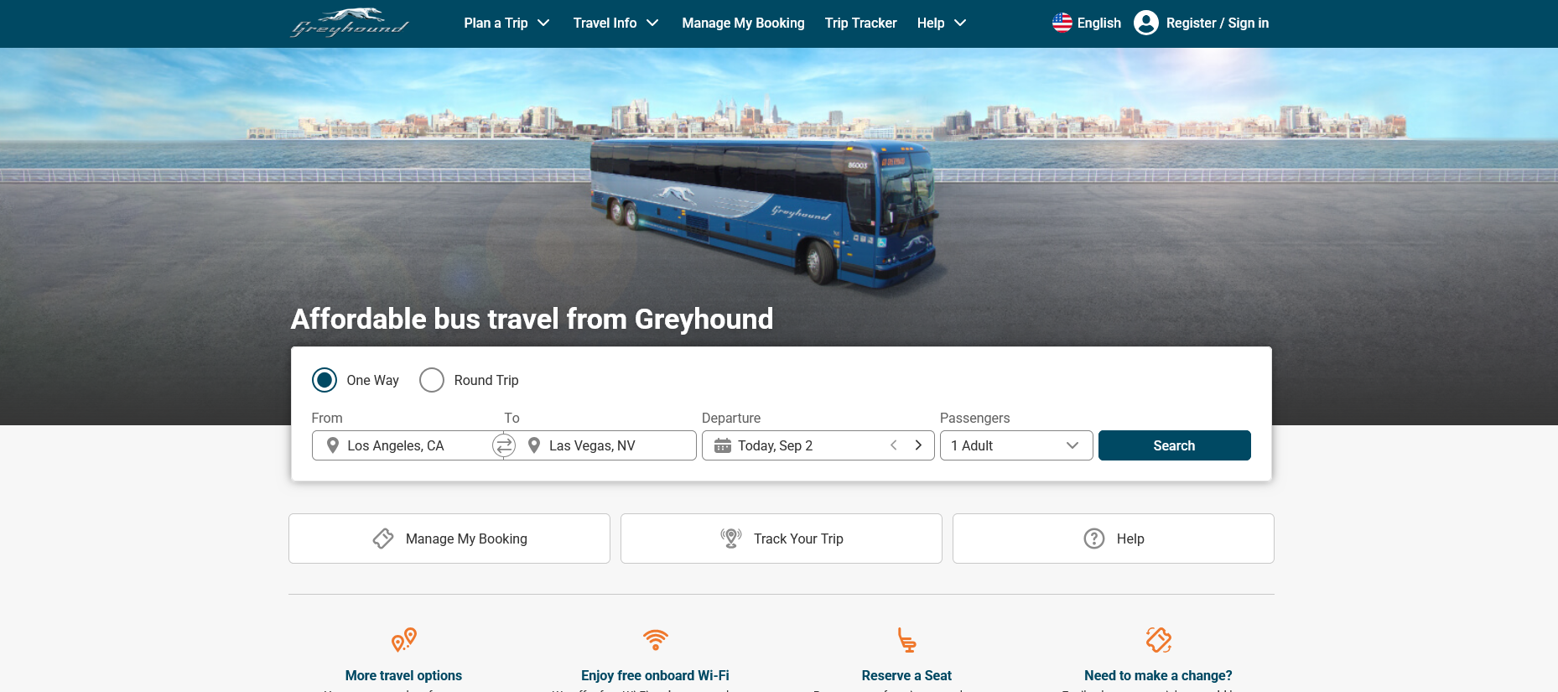This screenshot has height=692, width=1558.
Task: Click the Greyhound logo
Action: click(350, 23)
